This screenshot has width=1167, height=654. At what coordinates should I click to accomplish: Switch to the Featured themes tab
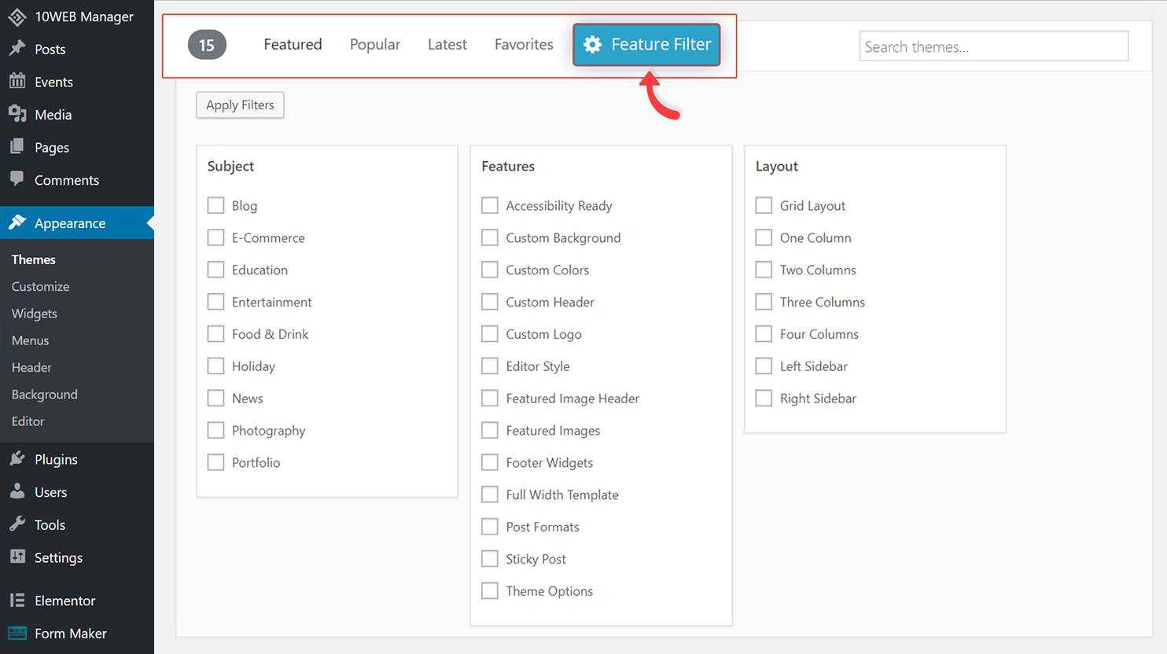(x=293, y=44)
